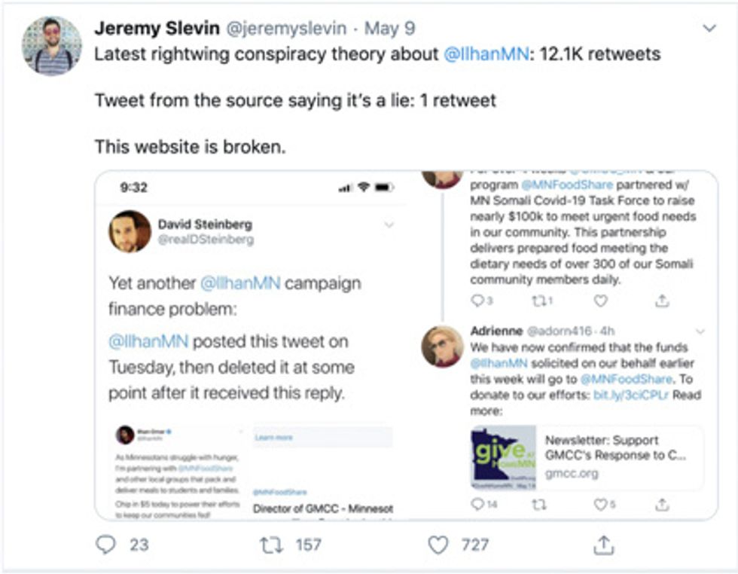Open the @jeremyslevin handle link
This screenshot has height=574, width=738.
click(x=288, y=29)
